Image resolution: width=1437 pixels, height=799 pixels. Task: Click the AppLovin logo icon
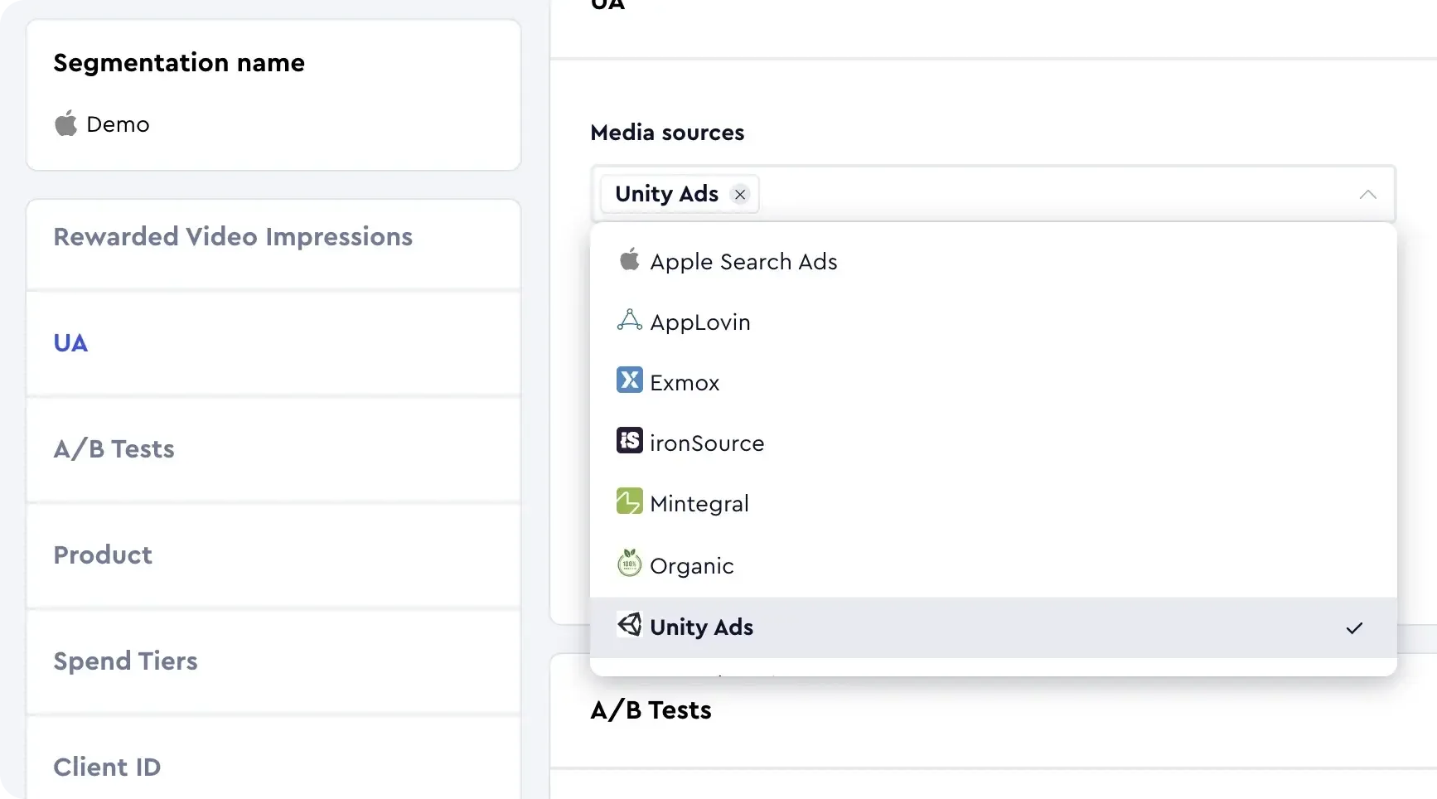(629, 321)
